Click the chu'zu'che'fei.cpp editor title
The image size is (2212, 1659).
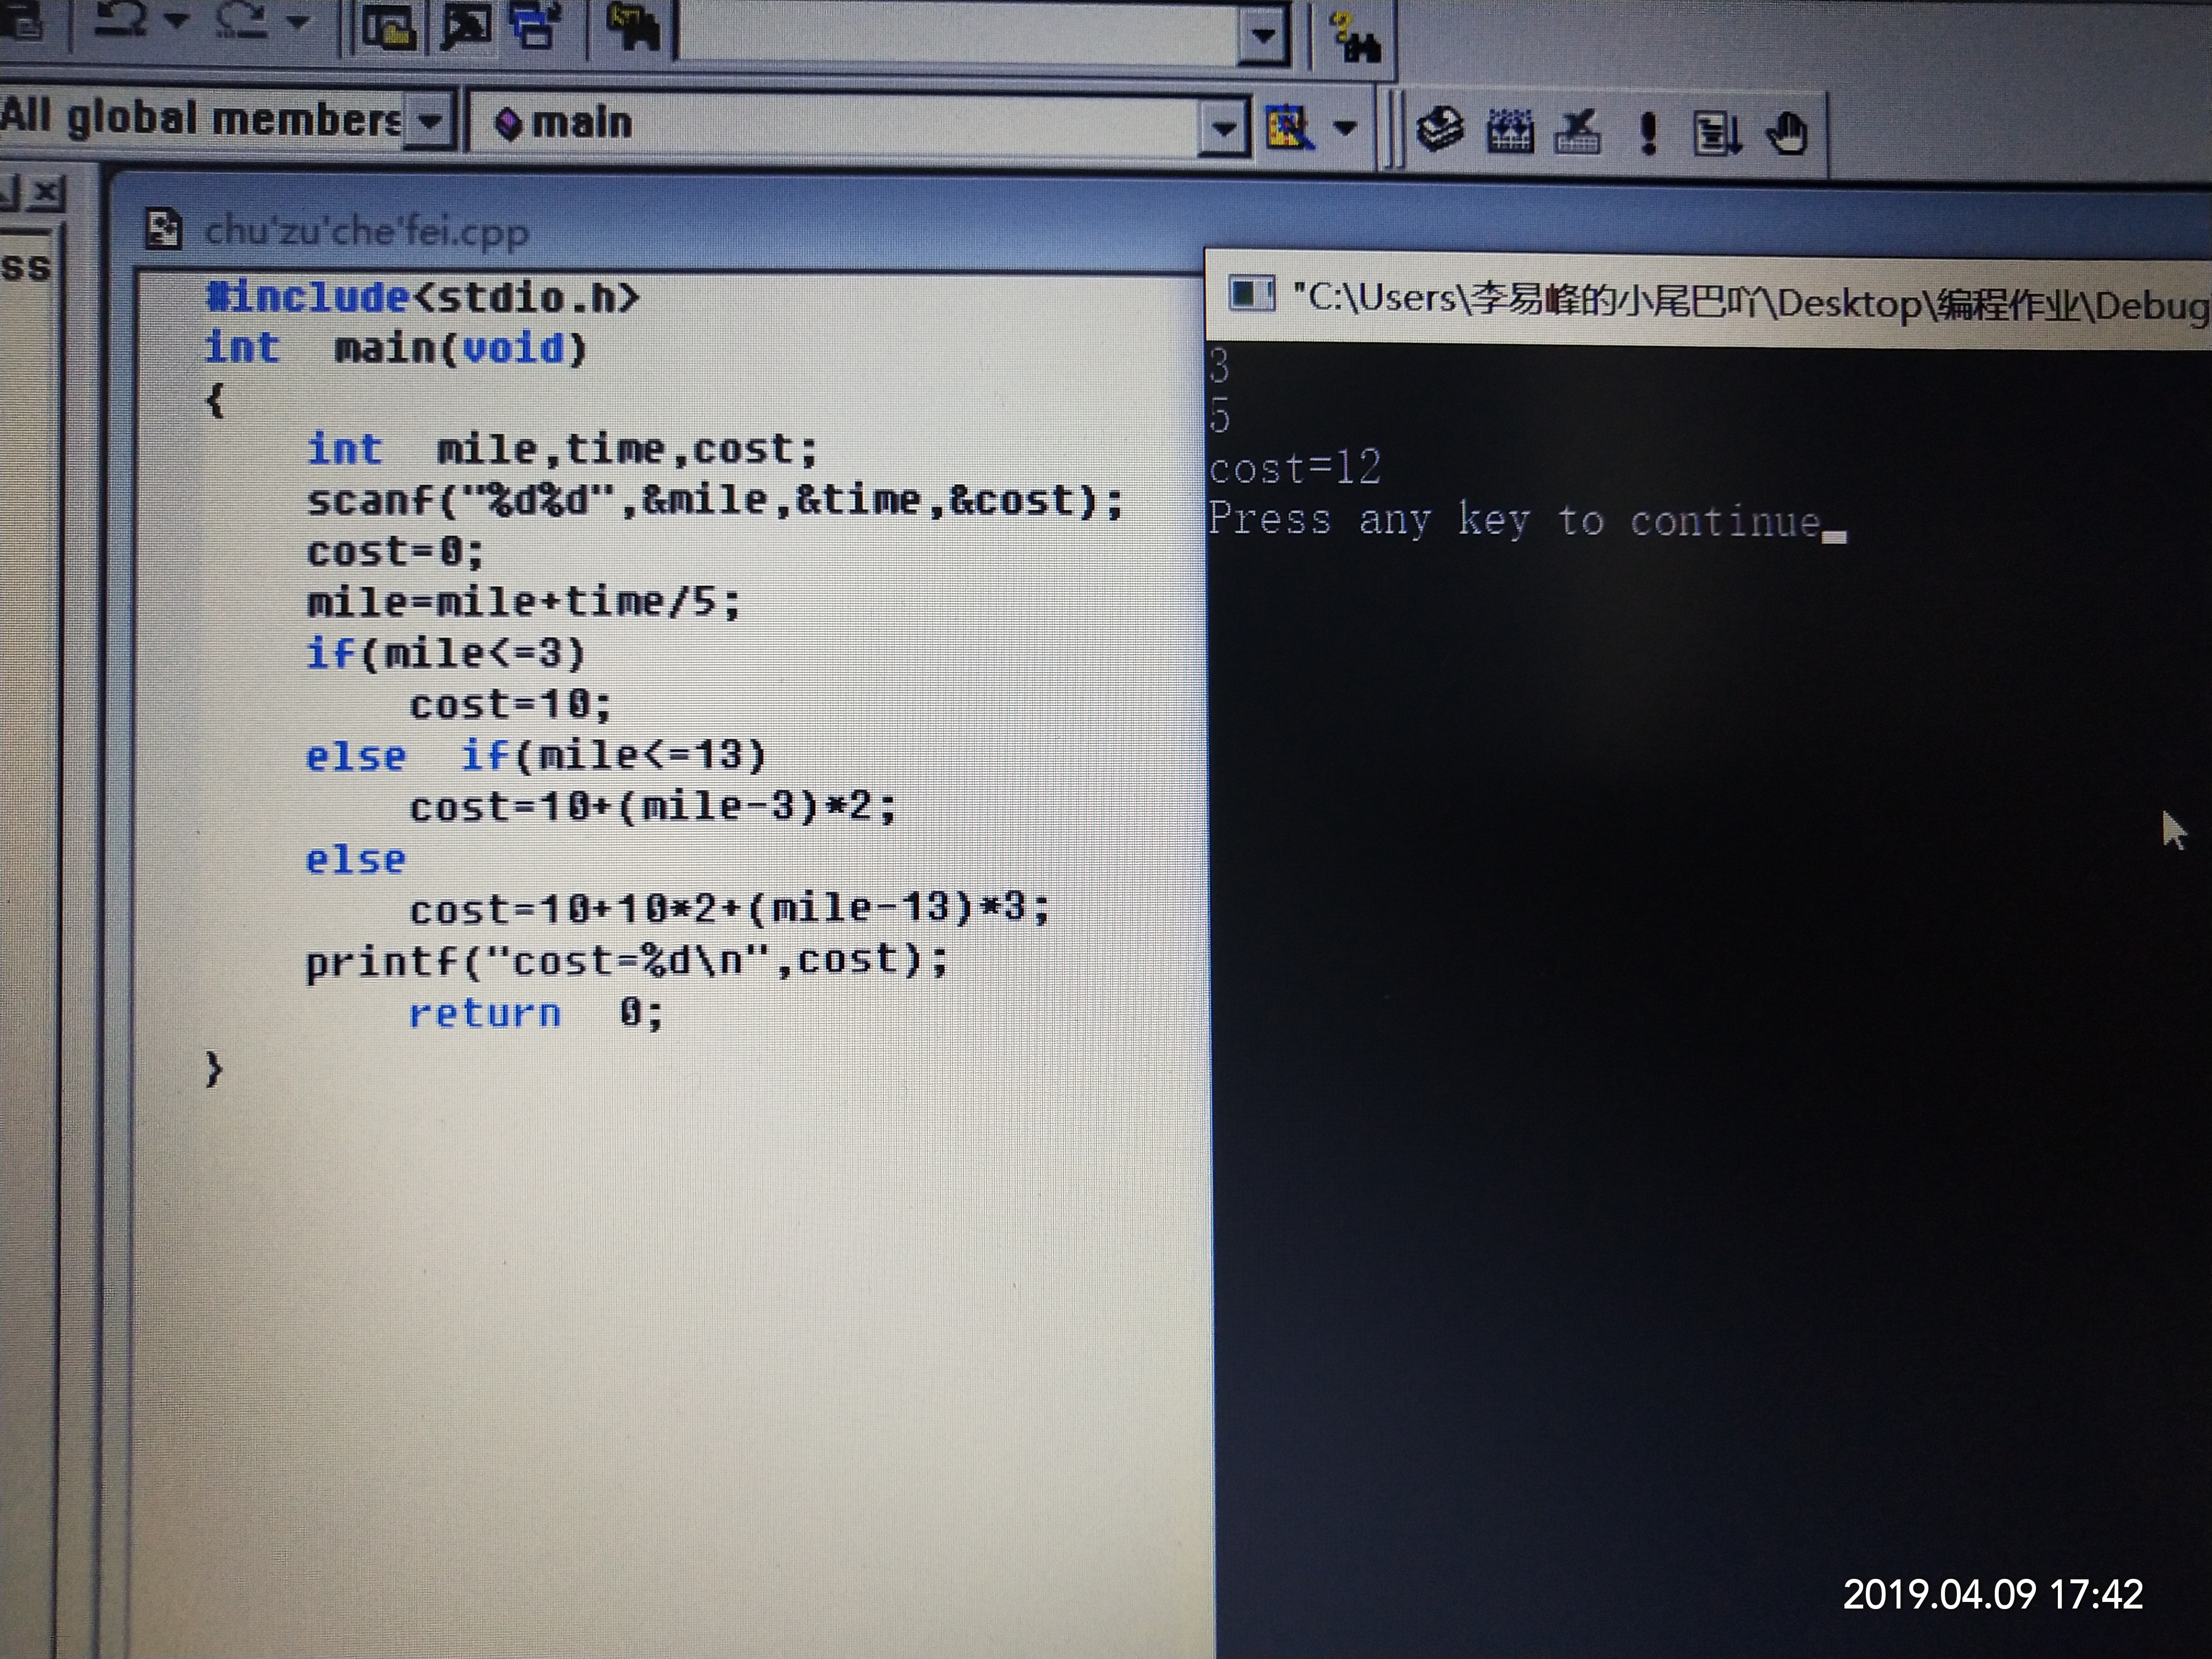[x=366, y=232]
